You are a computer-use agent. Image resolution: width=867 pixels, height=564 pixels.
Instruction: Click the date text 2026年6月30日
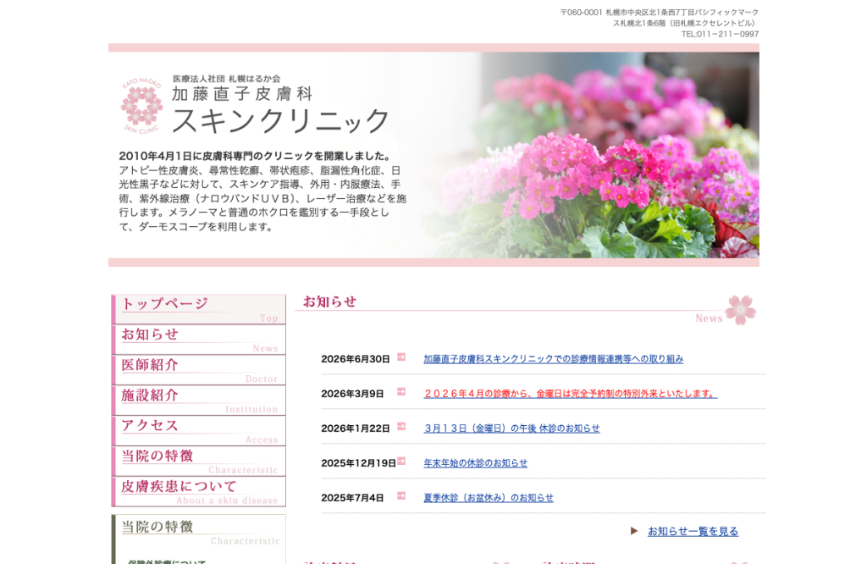click(355, 359)
